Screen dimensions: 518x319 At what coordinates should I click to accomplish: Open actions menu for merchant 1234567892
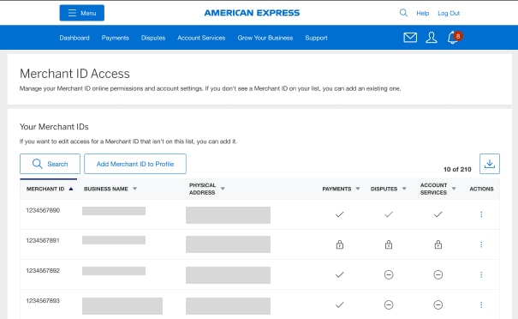[481, 274]
